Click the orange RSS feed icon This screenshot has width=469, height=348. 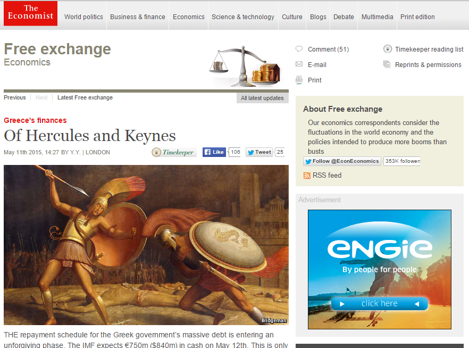coord(307,176)
